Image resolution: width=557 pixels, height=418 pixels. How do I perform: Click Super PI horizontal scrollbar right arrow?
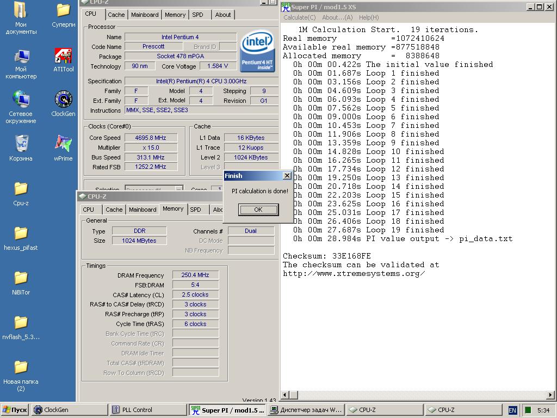pyautogui.click(x=550, y=395)
